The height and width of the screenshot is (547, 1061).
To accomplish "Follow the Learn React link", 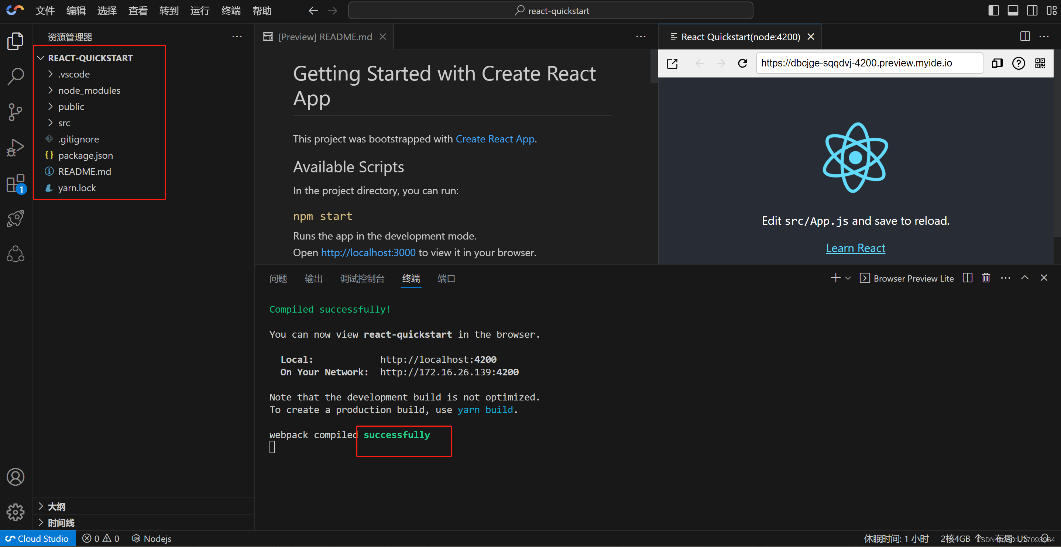I will (855, 248).
